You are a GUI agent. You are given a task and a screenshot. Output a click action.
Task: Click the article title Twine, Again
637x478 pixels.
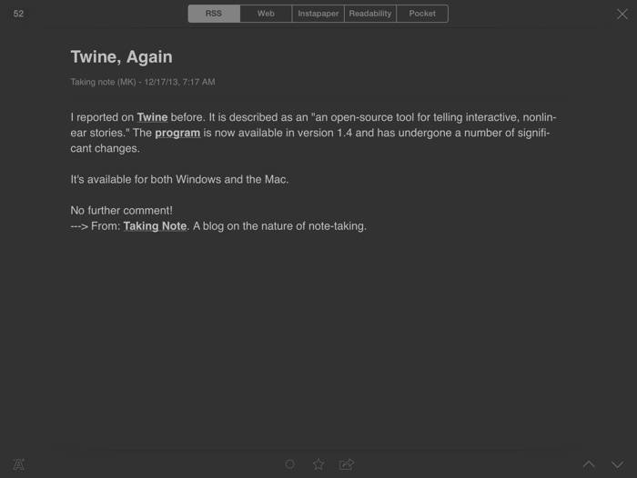[x=121, y=57]
